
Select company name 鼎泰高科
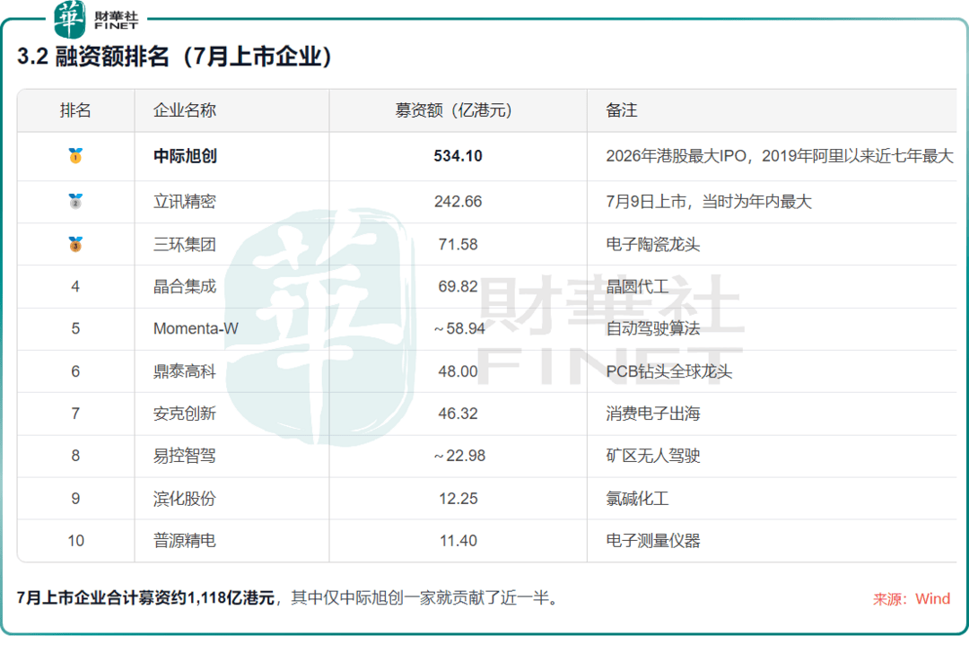pos(185,371)
